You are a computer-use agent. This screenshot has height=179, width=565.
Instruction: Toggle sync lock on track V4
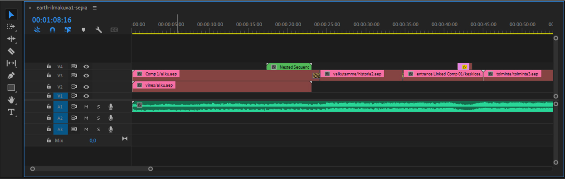pyautogui.click(x=74, y=66)
